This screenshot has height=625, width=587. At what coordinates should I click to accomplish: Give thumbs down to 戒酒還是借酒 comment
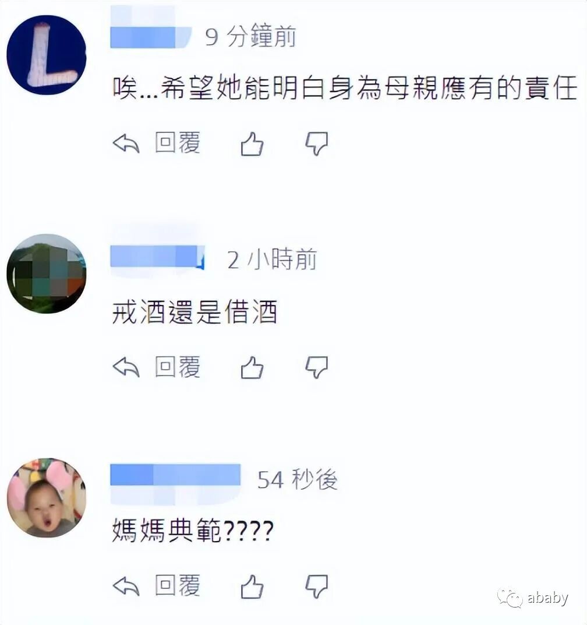click(317, 367)
